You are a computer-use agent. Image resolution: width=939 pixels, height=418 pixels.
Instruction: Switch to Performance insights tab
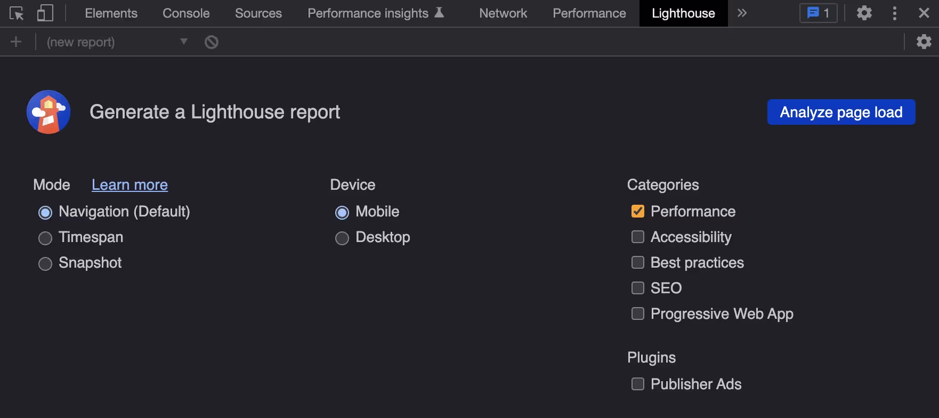coord(376,13)
